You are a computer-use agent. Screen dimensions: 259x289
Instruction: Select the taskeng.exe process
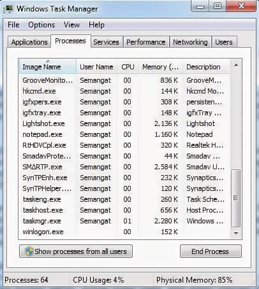pos(125,199)
